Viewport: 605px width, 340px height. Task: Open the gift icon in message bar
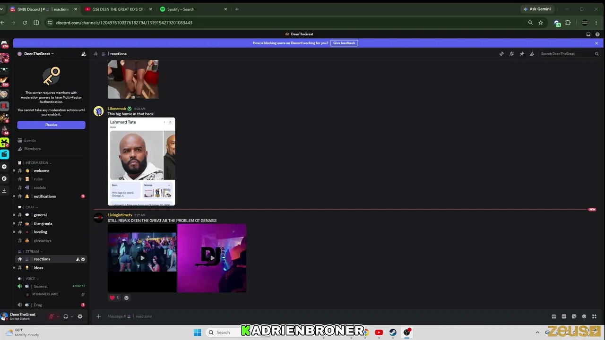coord(554,316)
